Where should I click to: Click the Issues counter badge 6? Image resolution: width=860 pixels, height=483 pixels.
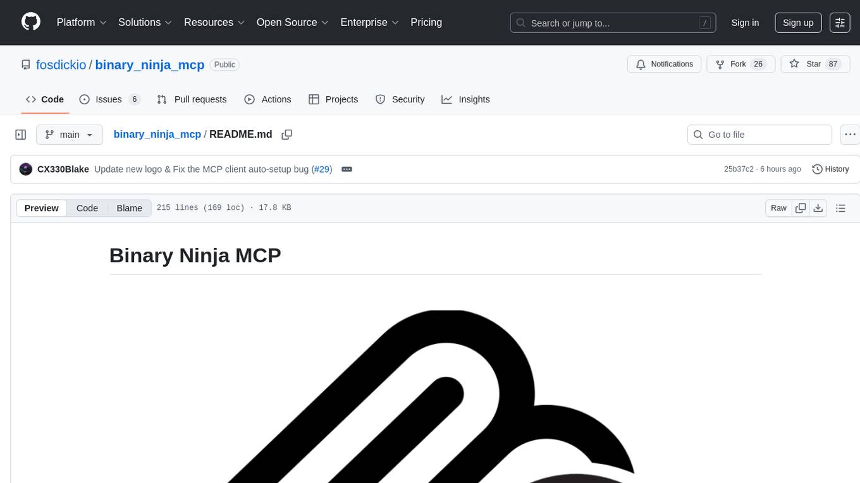134,99
